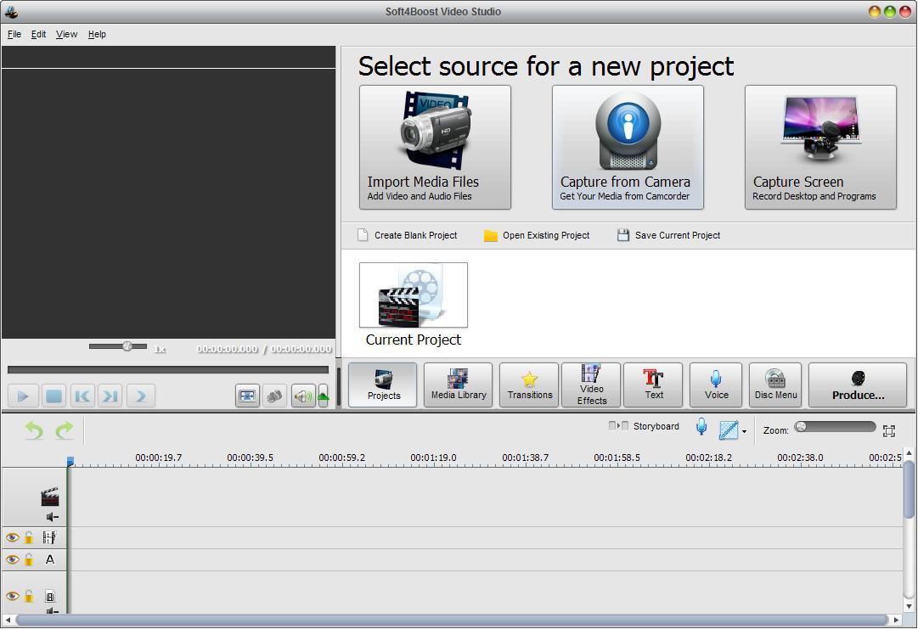Click the main video track clapperboard icon
Screen dimensions: 918x629
click(x=50, y=497)
